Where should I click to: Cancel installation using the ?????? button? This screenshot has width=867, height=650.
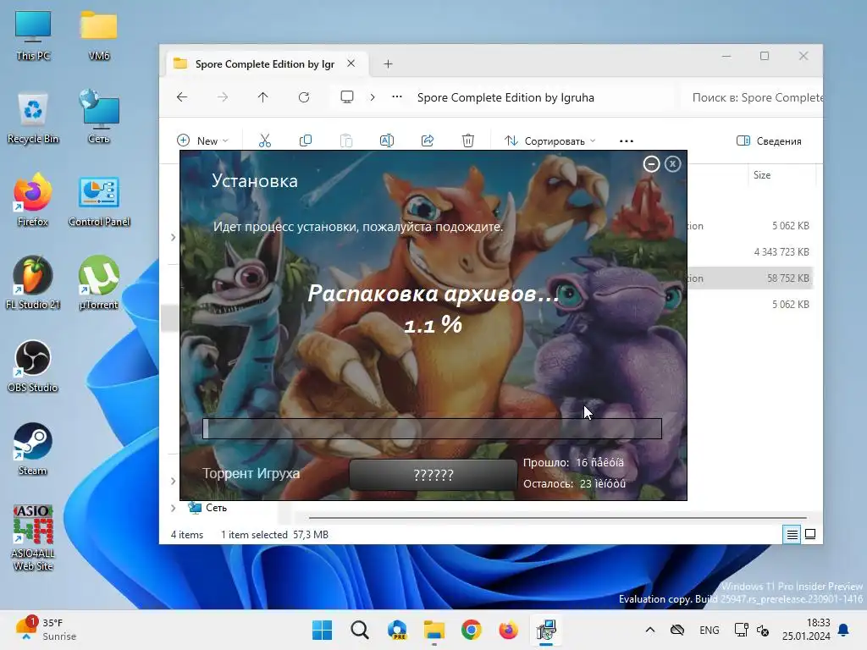coord(433,475)
